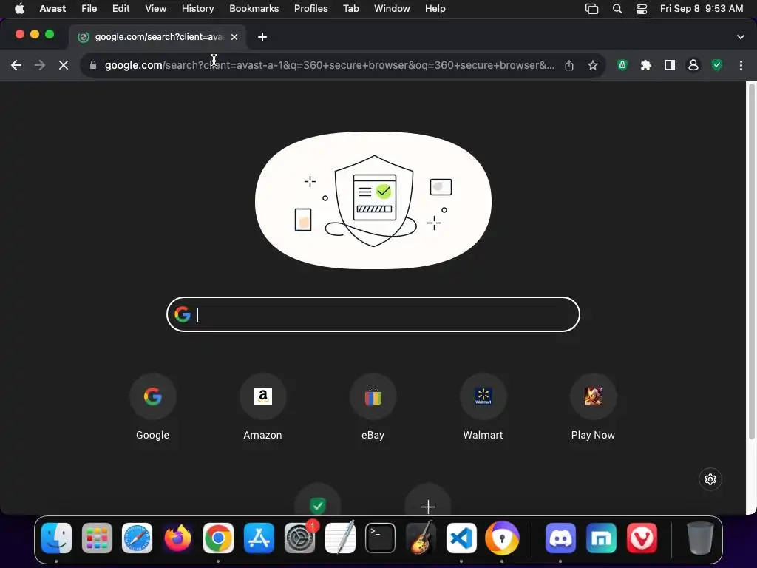Click the forward navigation arrow
The image size is (757, 568).
[40, 65]
